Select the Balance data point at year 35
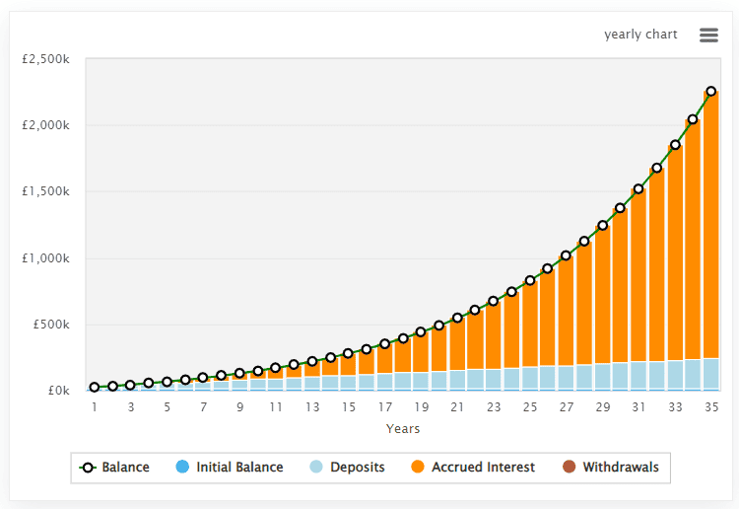This screenshot has height=509, width=739. pyautogui.click(x=711, y=91)
